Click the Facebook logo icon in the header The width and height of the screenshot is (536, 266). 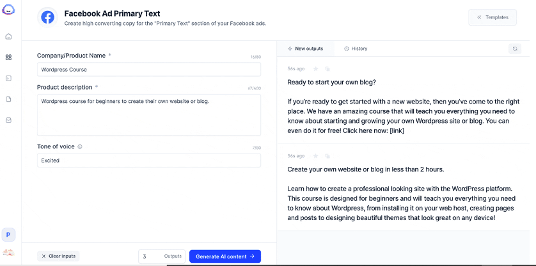coord(47,17)
